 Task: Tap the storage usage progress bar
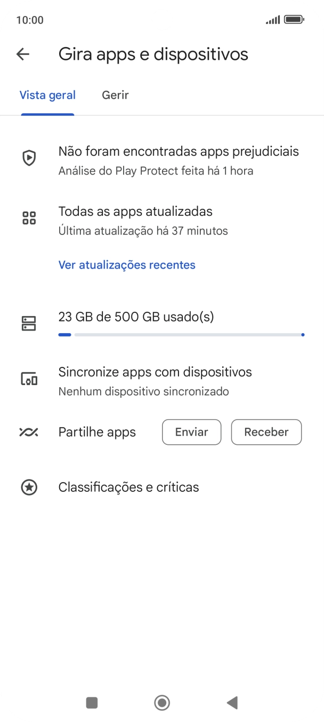point(181,335)
